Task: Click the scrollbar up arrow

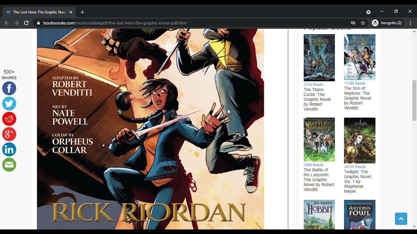Action: [x=414, y=31]
